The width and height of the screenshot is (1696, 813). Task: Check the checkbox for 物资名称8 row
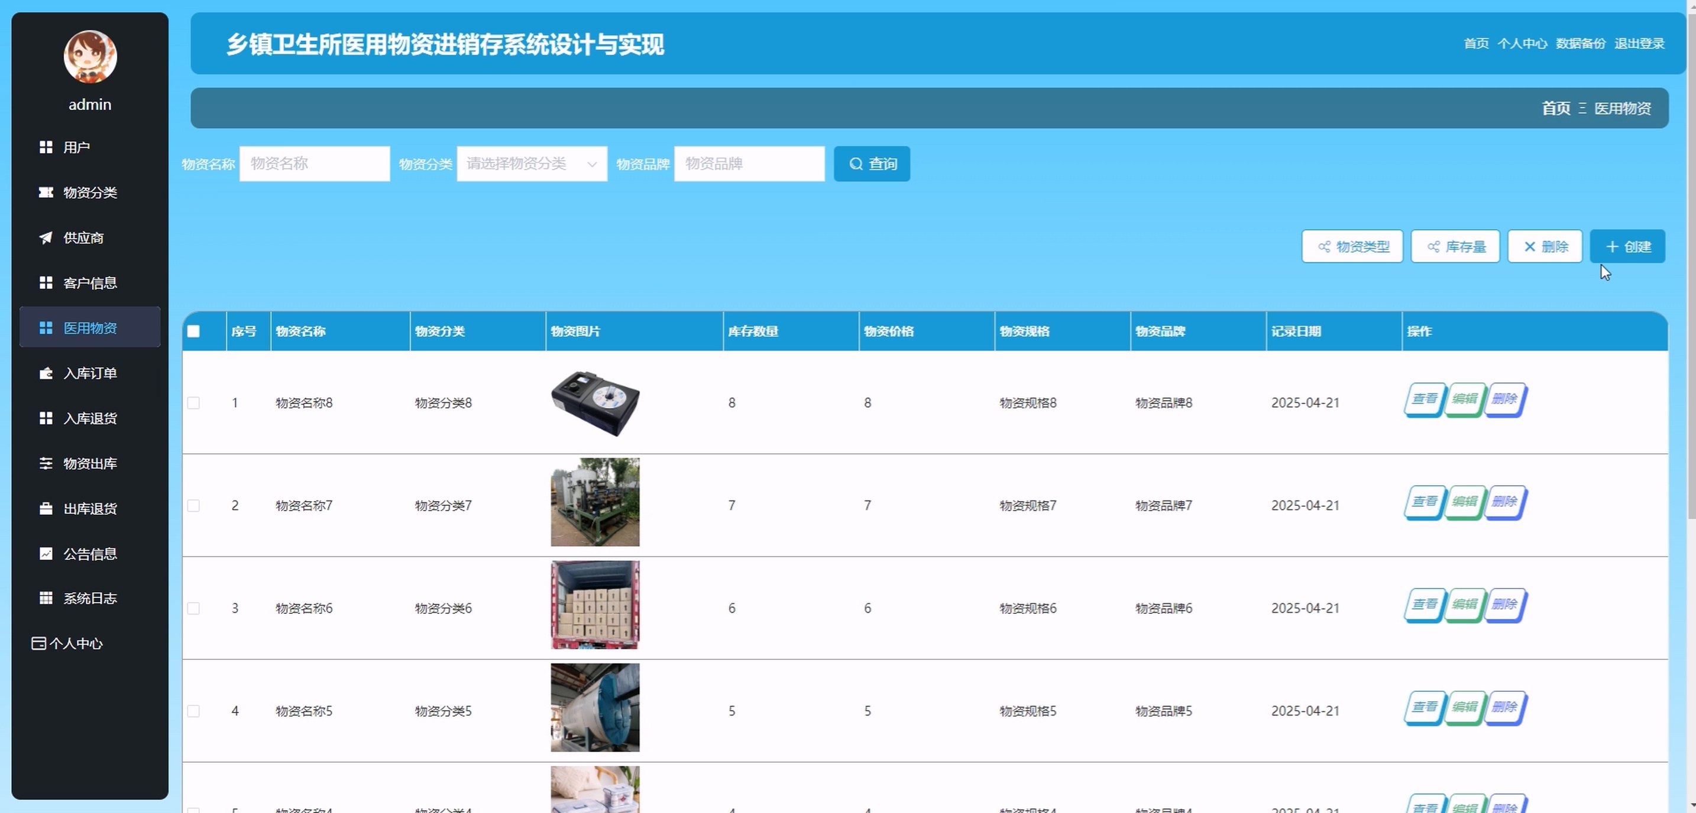[x=193, y=402]
